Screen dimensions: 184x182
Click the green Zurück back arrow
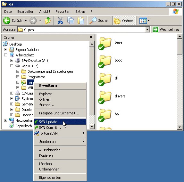coord(7,21)
